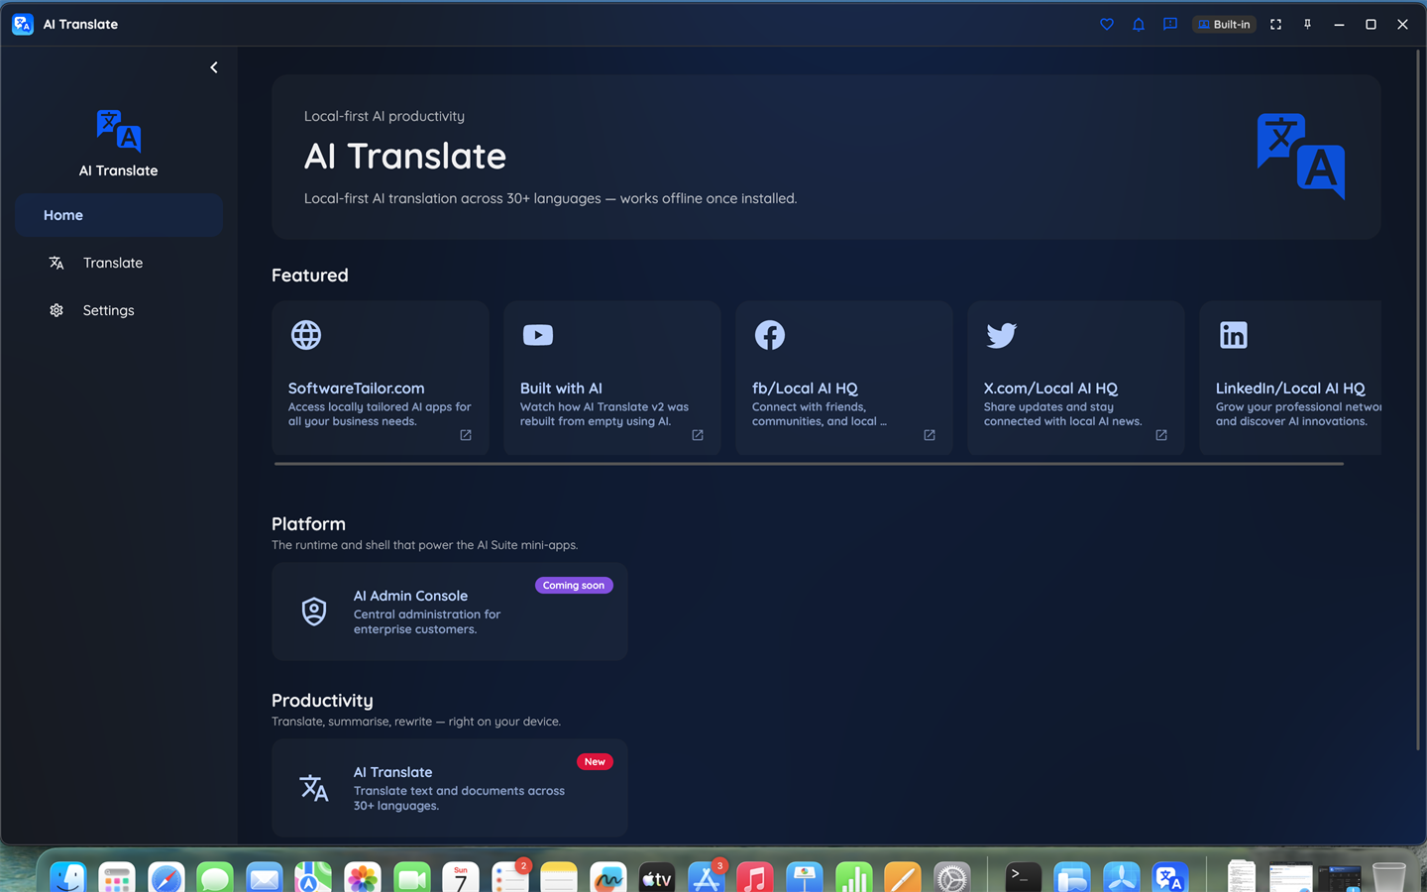Click the Coming soon badge
Viewport: 1427px width, 892px height.
click(574, 585)
